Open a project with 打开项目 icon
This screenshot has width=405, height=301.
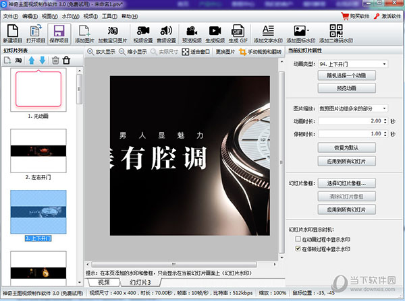tap(36, 34)
